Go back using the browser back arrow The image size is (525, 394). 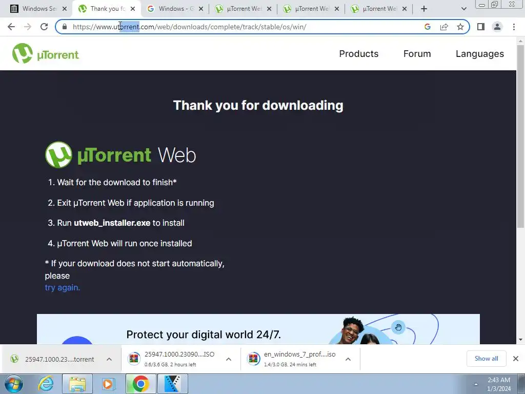pyautogui.click(x=11, y=27)
